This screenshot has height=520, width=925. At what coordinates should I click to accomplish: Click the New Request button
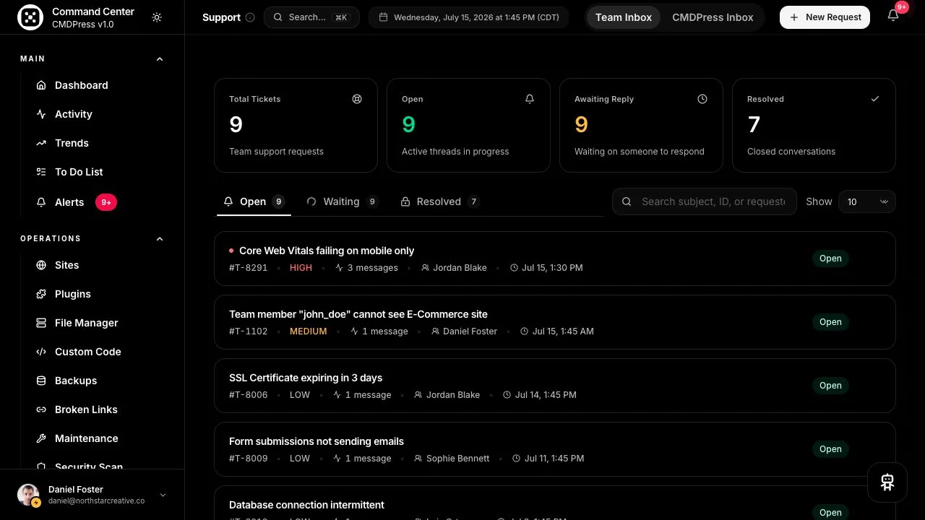tap(825, 17)
